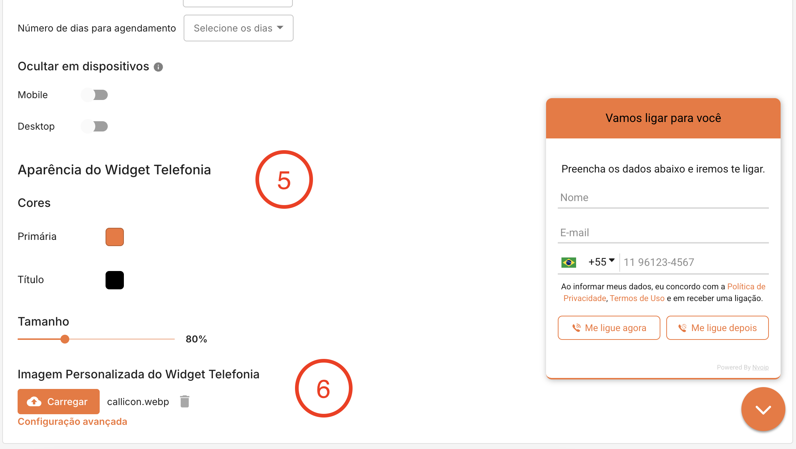Expand the +55 country code selector
Viewport: 796px width, 449px height.
pyautogui.click(x=601, y=262)
